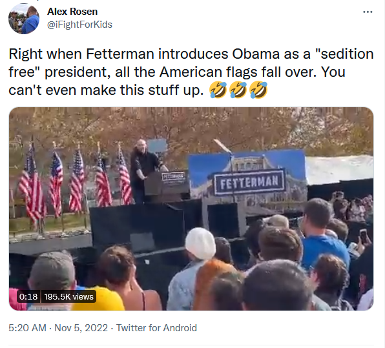This screenshot has width=385, height=348.
Task: Click the 195.5K views label
Action: point(68,297)
